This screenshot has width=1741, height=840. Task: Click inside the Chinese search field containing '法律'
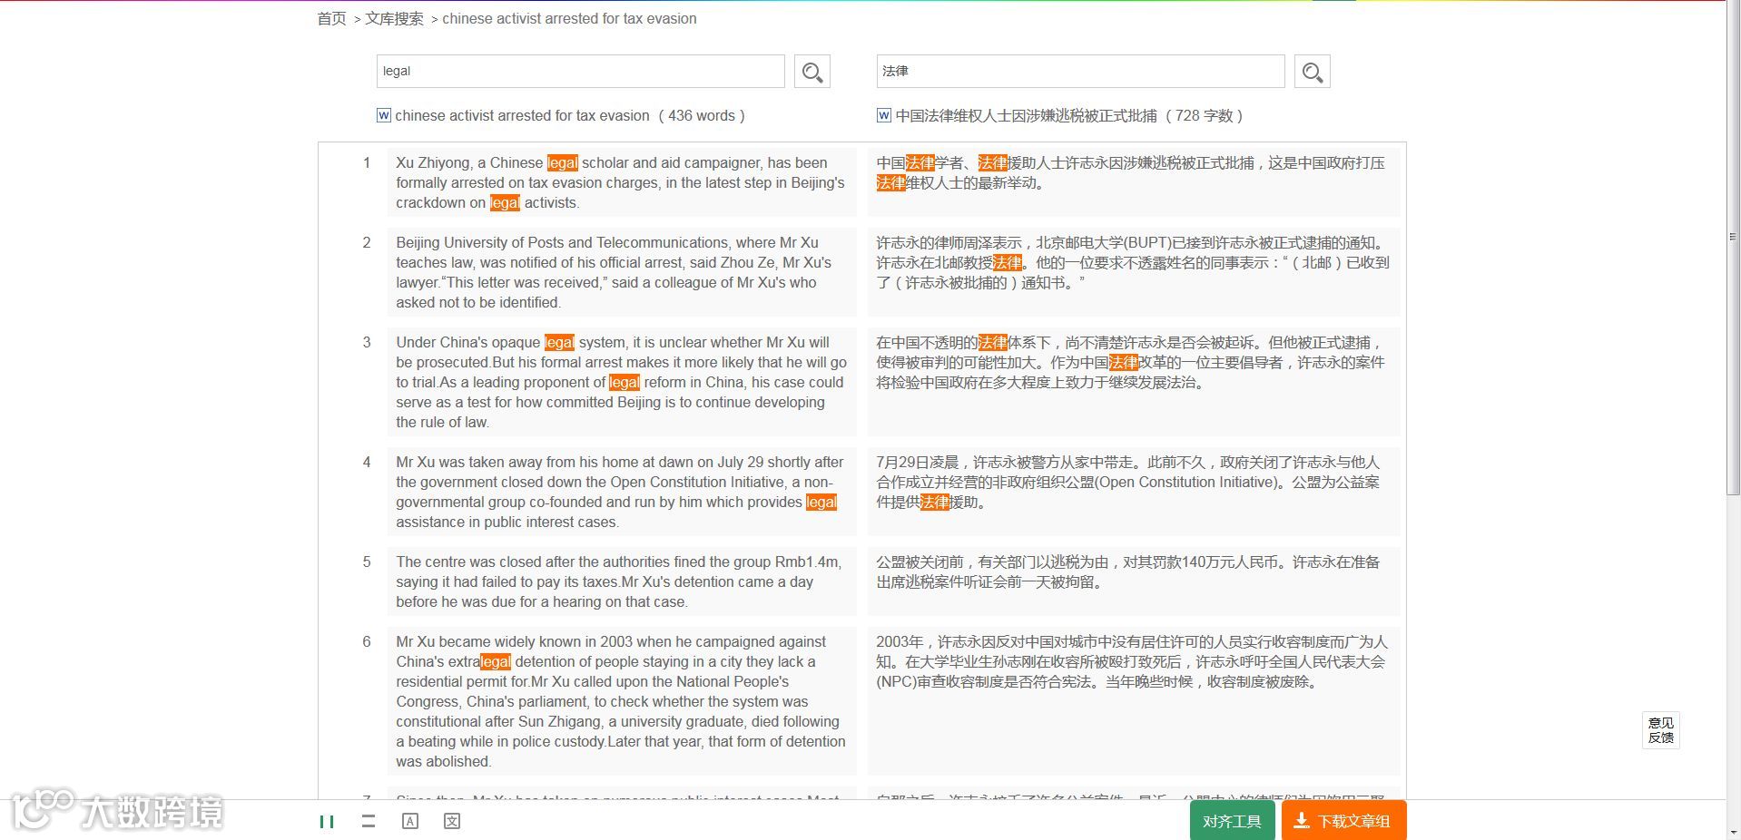(1080, 72)
